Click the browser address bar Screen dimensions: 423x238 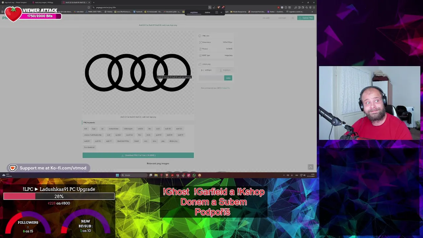(x=150, y=7)
